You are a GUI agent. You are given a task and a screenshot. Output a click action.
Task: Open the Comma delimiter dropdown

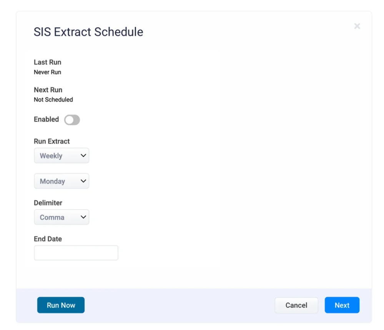62,217
